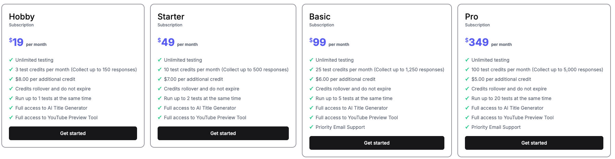Click checkmark beside Basic's Priority Email Support
Screen dimensions: 615x159
(x=311, y=127)
